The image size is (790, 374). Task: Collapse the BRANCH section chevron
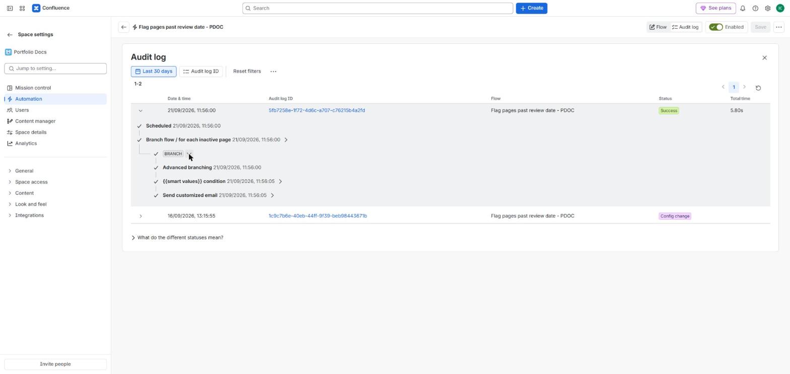pyautogui.click(x=189, y=154)
